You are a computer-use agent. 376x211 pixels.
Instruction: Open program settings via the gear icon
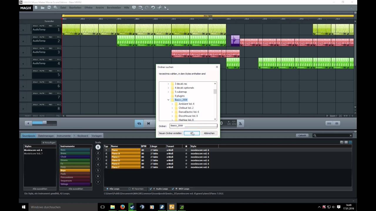pos(56,8)
